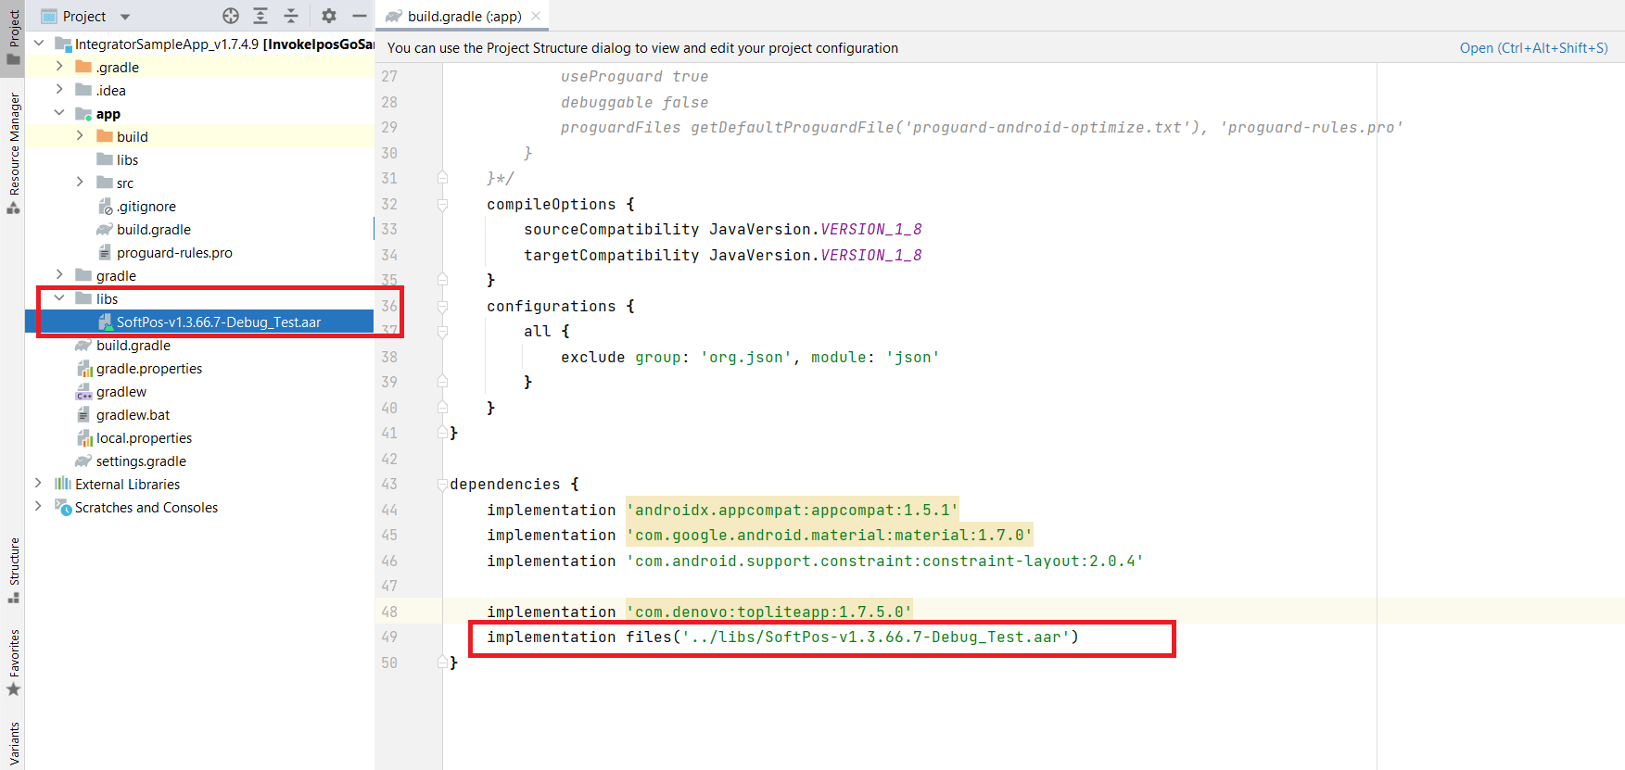Toggle fold marker for dependencies block
Image resolution: width=1625 pixels, height=770 pixels.
point(442,484)
